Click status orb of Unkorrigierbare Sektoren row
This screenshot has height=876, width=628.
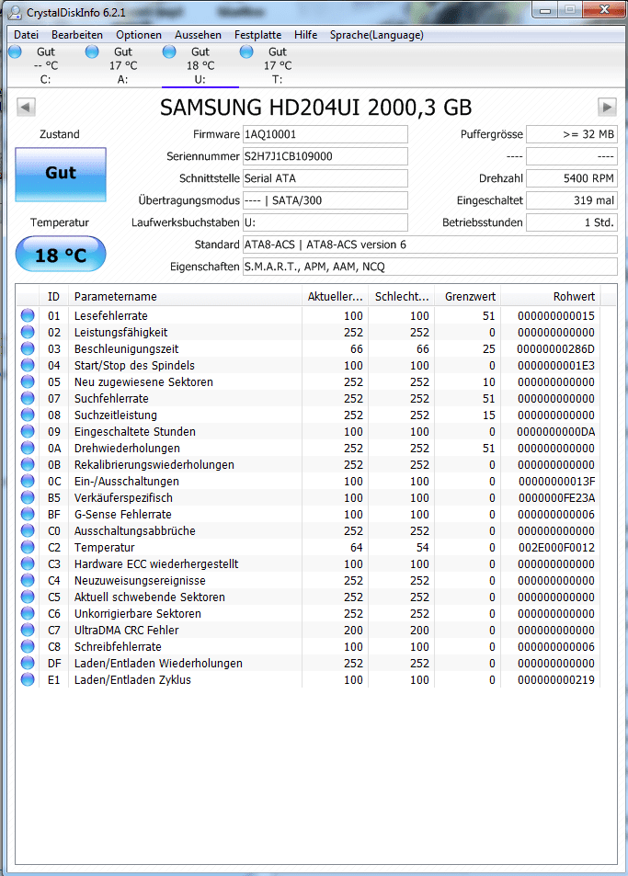pos(28,613)
